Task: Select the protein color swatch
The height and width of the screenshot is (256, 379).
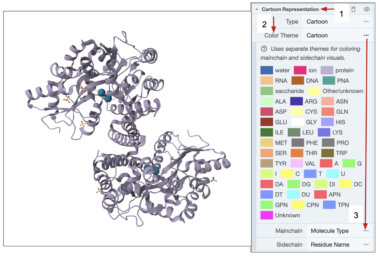Action: [327, 70]
